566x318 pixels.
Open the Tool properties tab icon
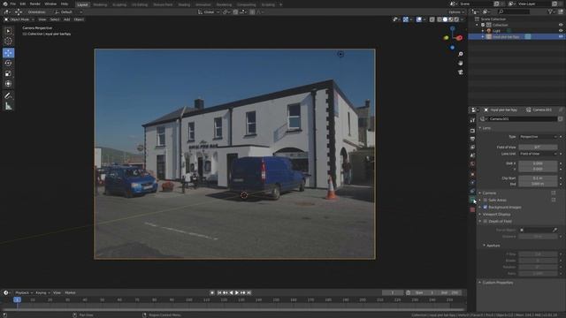(472, 120)
